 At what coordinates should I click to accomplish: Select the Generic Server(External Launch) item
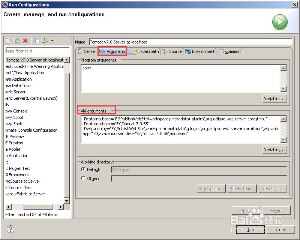pyautogui.click(x=31, y=98)
